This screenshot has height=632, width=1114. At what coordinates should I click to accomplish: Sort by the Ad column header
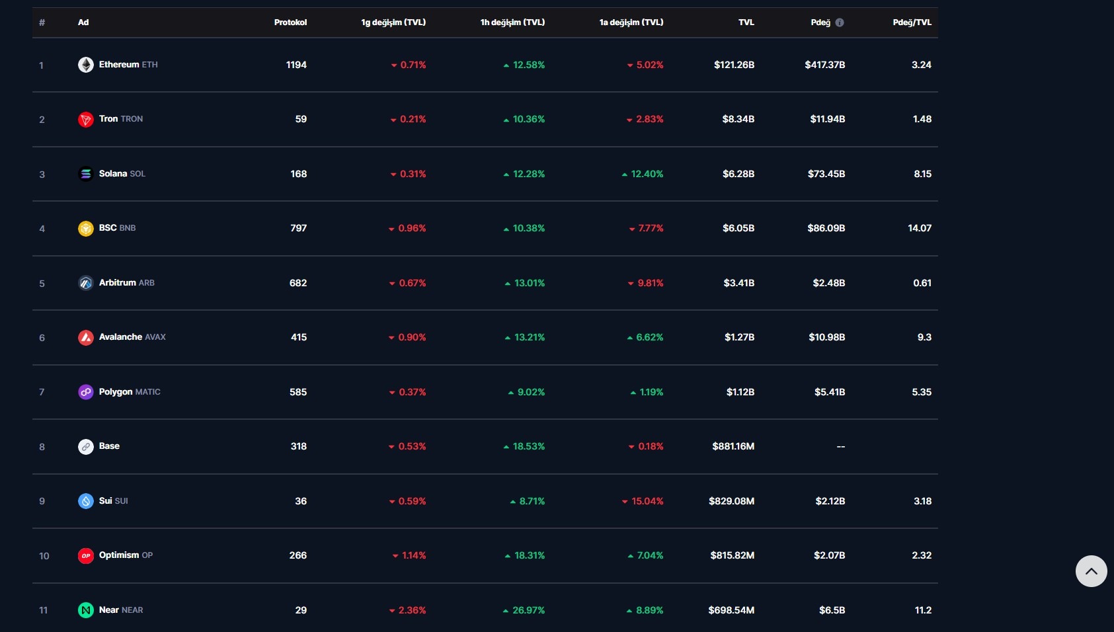pos(83,22)
